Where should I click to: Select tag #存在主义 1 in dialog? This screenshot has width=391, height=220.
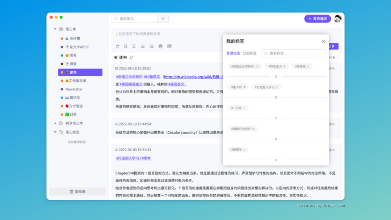(x=277, y=66)
